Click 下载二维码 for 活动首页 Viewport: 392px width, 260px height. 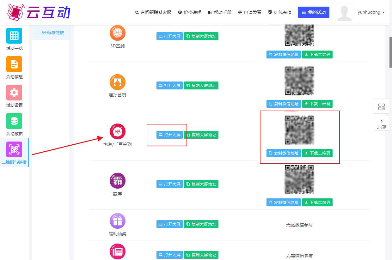click(317, 104)
